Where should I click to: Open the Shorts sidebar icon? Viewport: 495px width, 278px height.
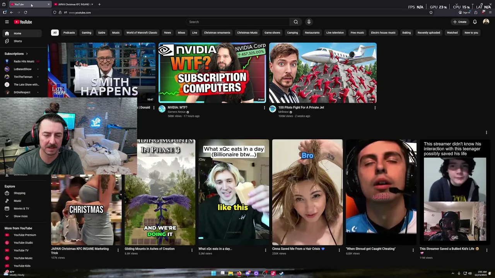point(7,41)
